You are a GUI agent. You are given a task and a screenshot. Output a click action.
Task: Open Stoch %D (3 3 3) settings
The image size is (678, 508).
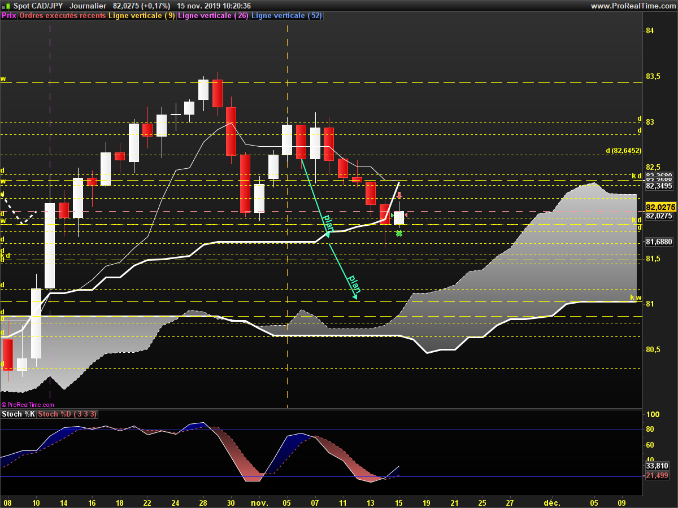click(x=68, y=414)
